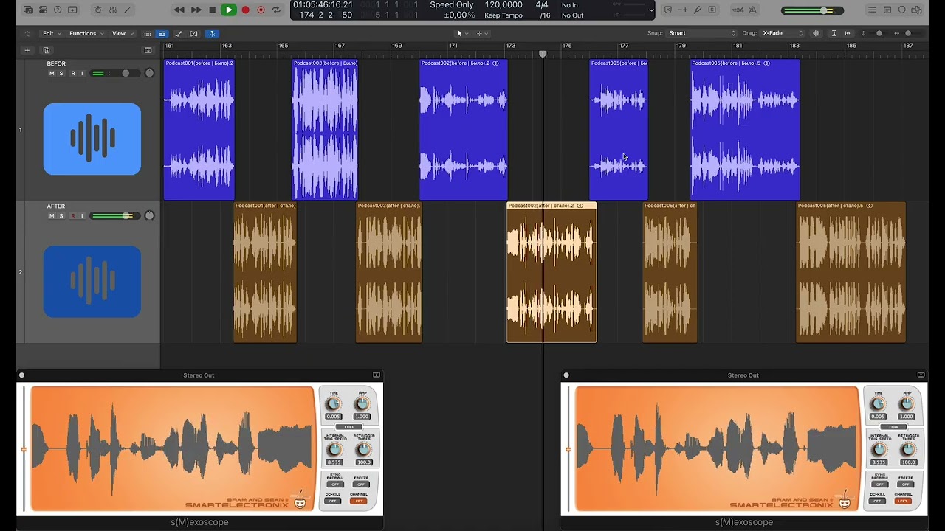945x531 pixels.
Task: Select the Podcast003(before) region
Action: tap(325, 129)
